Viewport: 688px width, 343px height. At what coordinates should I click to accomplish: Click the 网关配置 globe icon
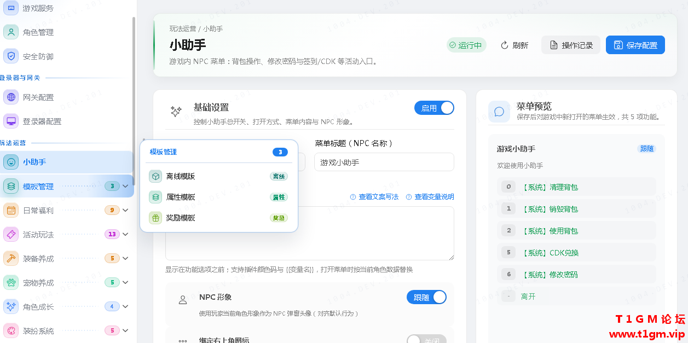[x=11, y=97]
